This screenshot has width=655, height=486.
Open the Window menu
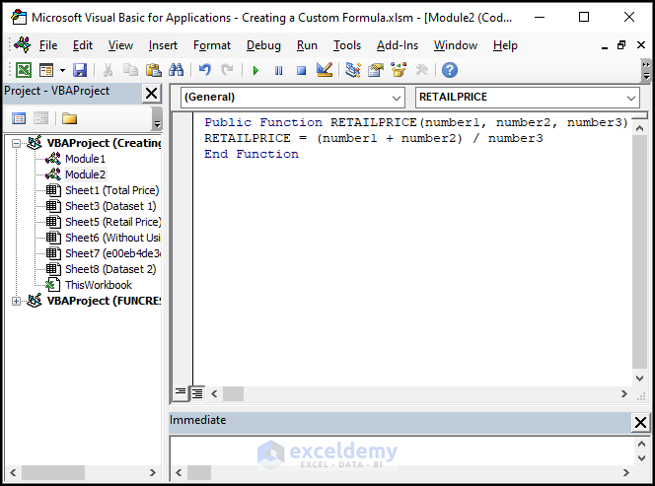click(x=456, y=45)
